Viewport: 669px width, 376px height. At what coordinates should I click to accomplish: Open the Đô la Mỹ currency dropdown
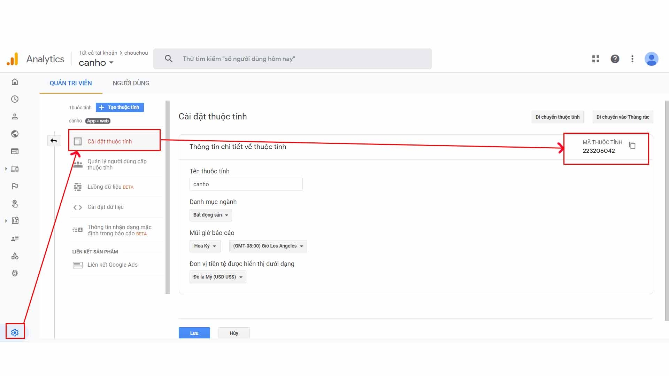pyautogui.click(x=218, y=277)
